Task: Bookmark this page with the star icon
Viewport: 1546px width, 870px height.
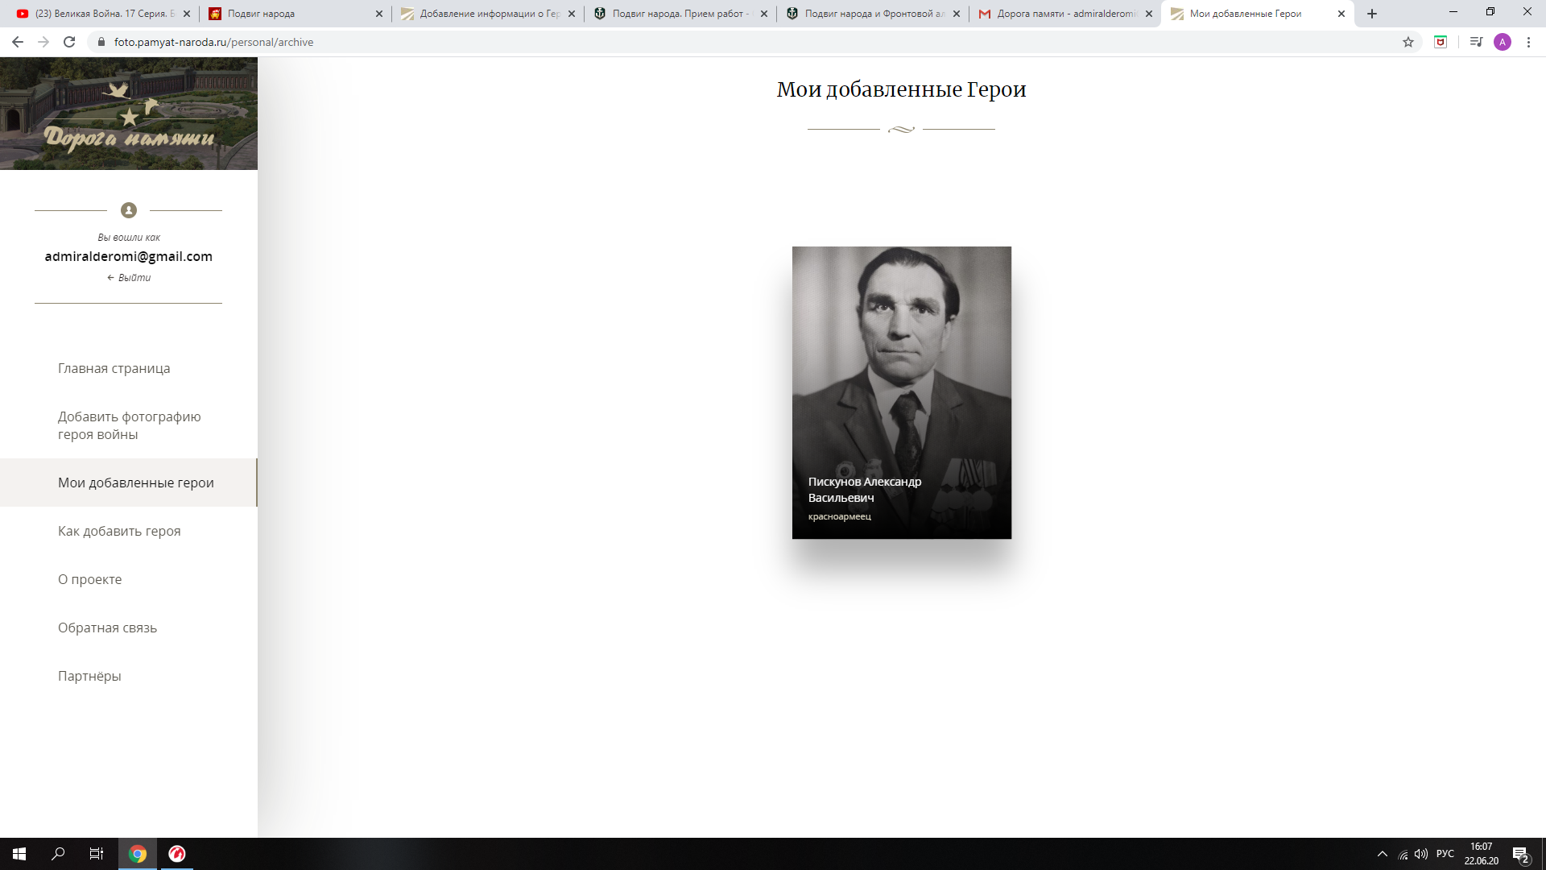Action: click(1408, 42)
